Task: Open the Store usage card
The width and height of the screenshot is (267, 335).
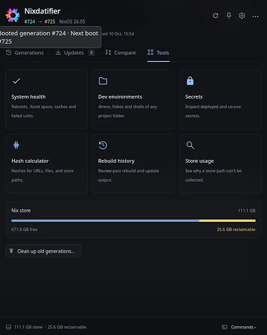Action: (220, 163)
